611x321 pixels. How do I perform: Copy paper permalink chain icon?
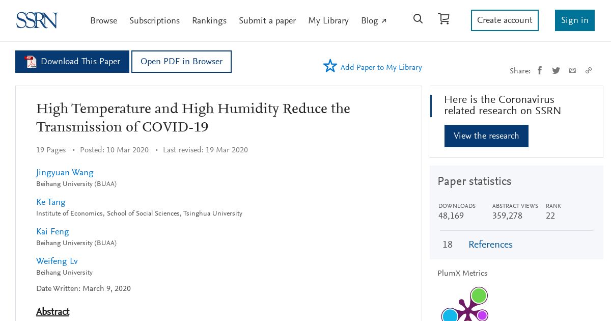[589, 70]
